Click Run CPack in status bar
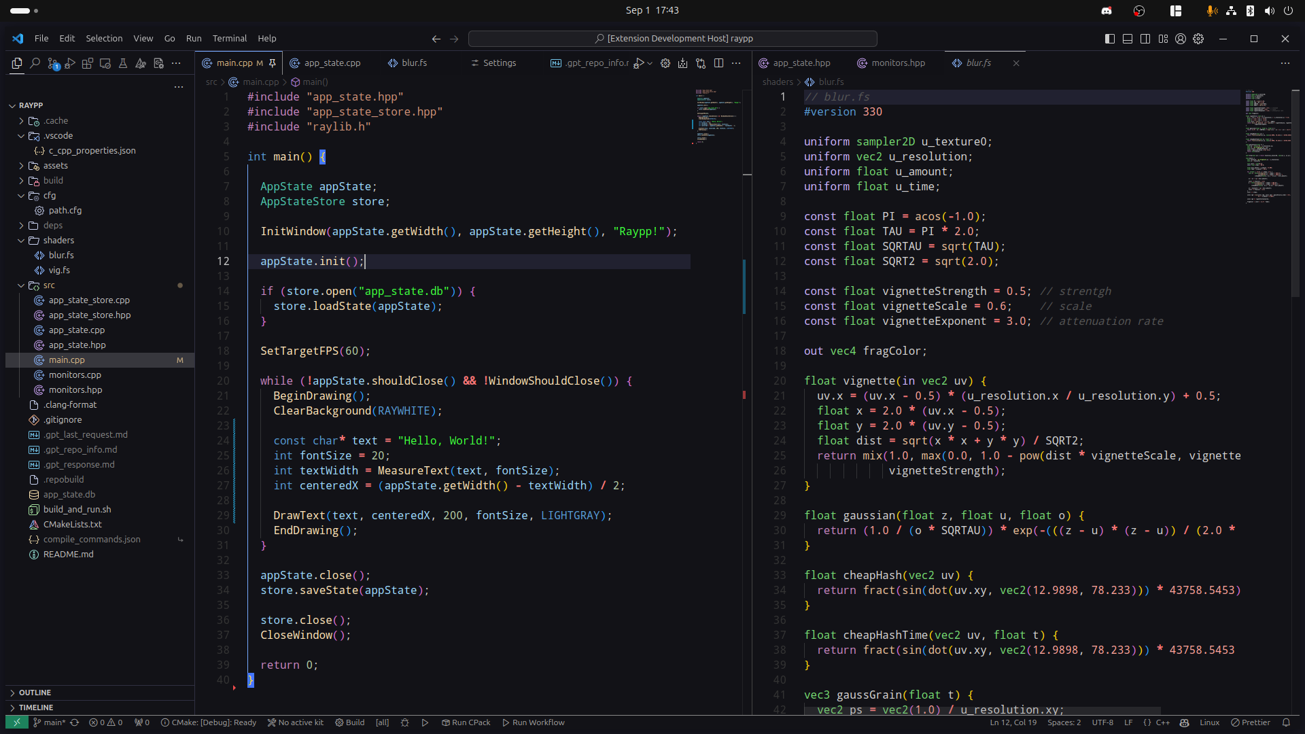 point(466,722)
